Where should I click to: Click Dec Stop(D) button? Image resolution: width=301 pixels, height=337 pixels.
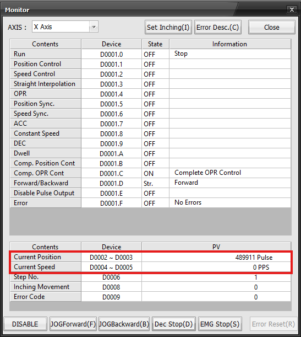(174, 324)
